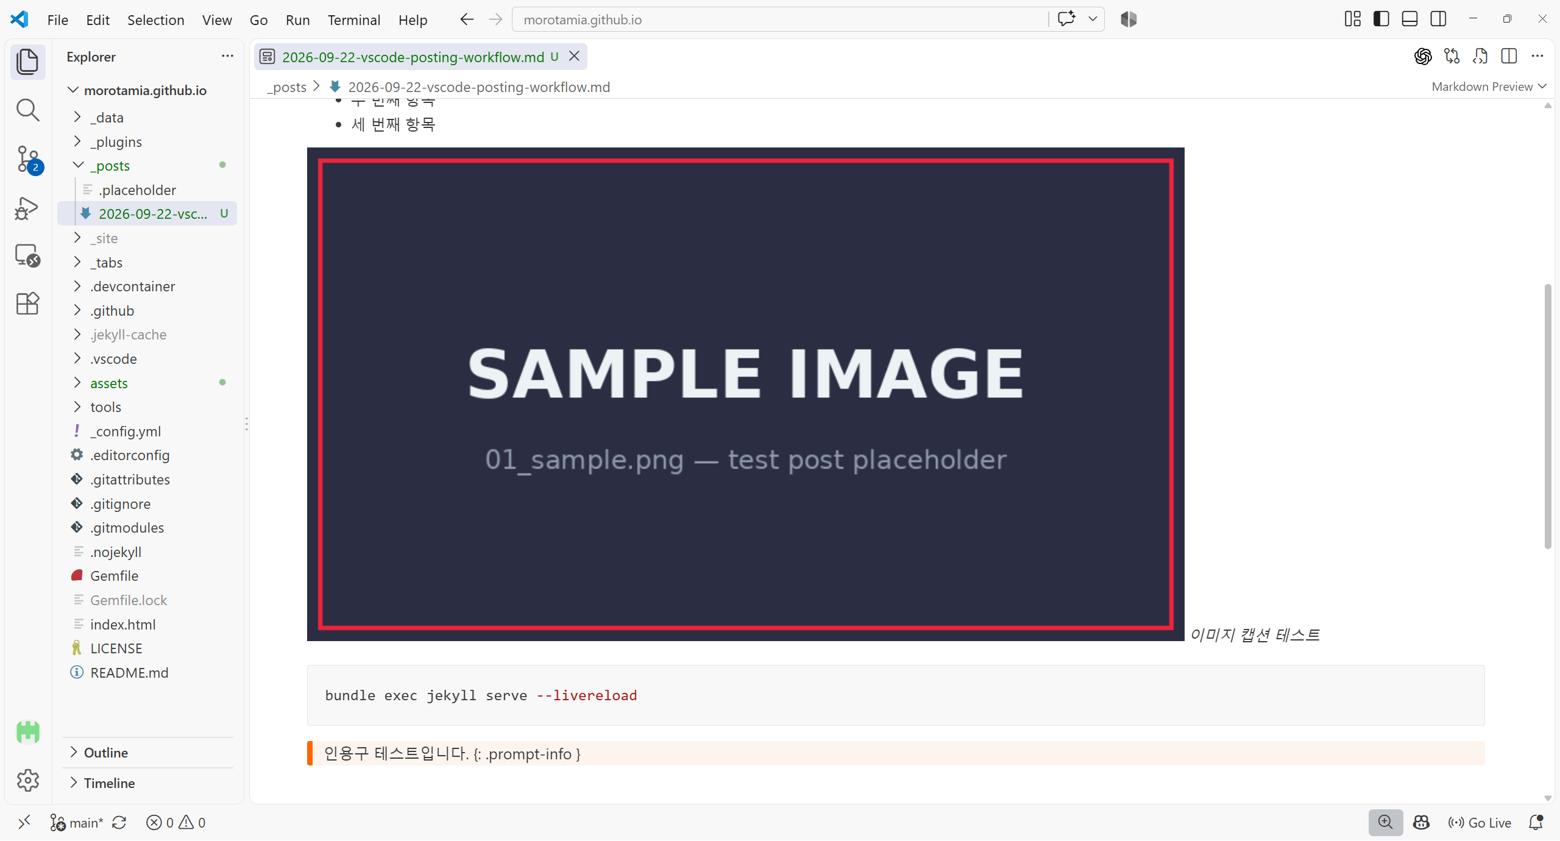Open the Terminal menu
The width and height of the screenshot is (1560, 841).
(353, 20)
